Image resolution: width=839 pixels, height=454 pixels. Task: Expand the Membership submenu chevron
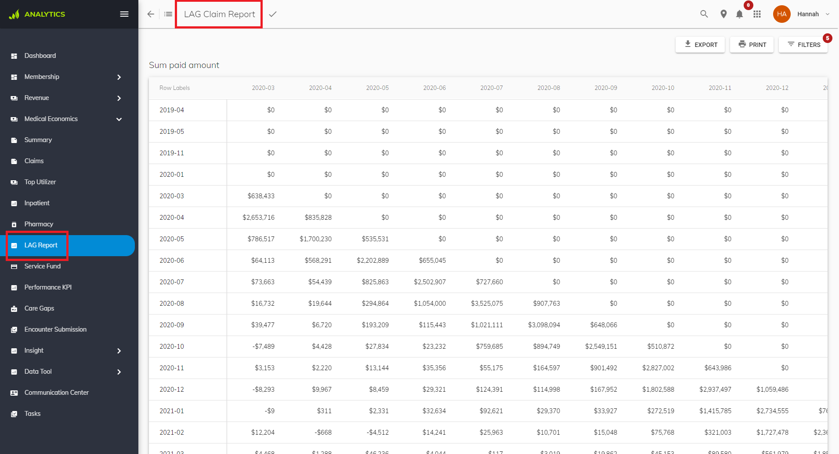(x=119, y=77)
